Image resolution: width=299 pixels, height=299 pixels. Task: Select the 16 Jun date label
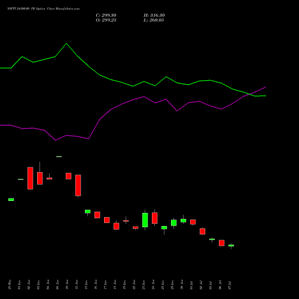click(96, 285)
